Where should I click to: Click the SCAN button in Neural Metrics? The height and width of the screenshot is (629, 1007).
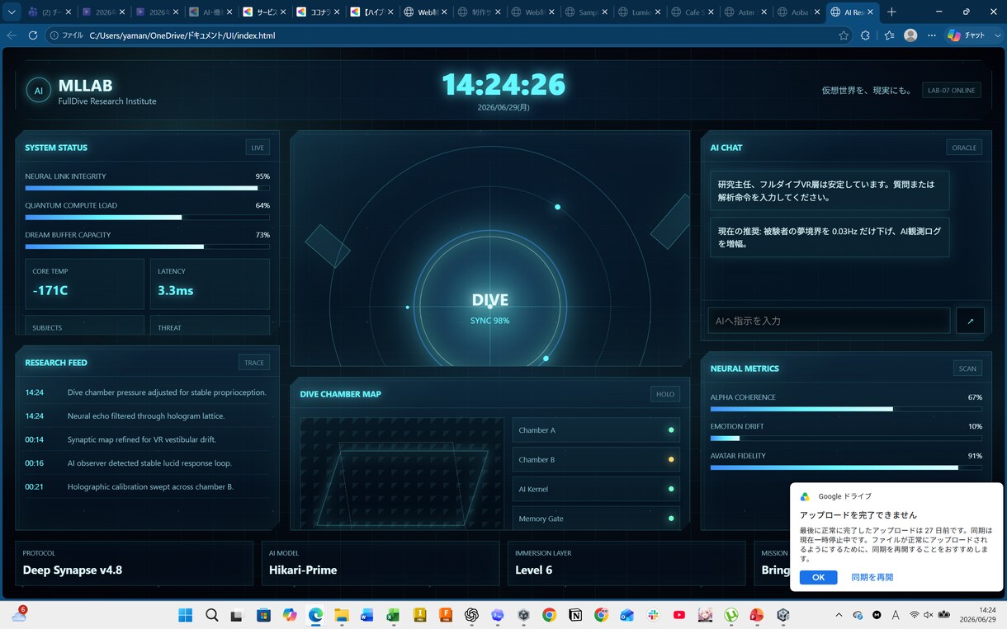tap(967, 368)
